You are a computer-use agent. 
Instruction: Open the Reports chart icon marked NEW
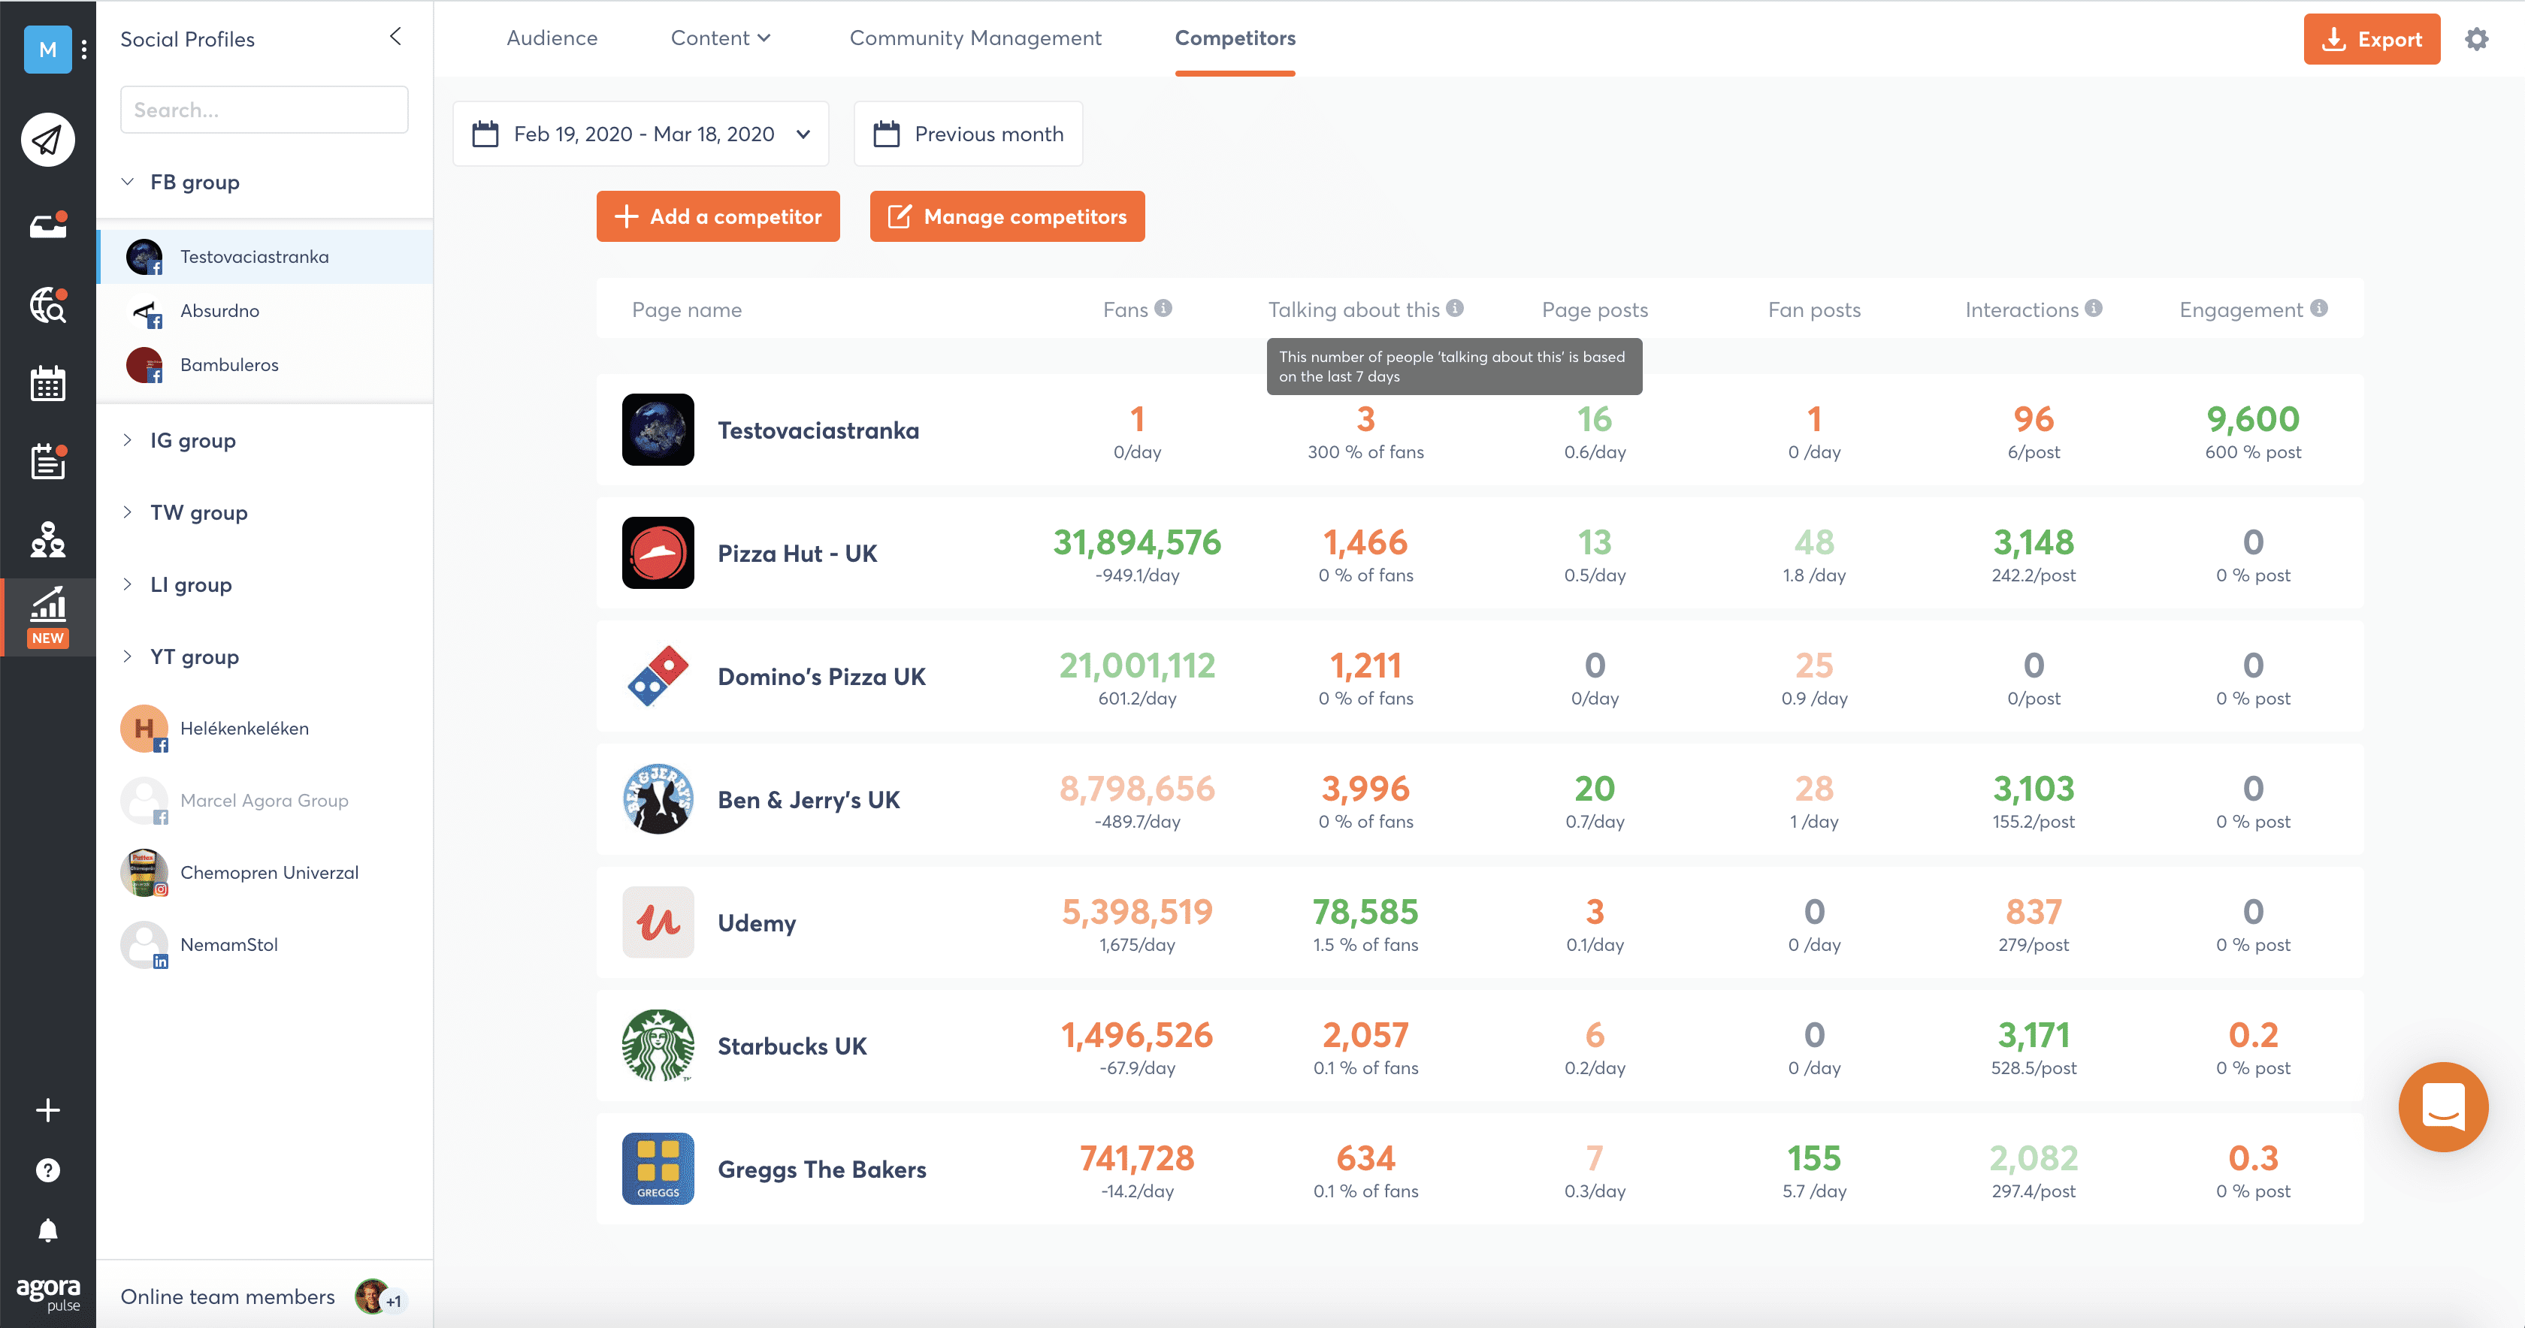coord(47,617)
